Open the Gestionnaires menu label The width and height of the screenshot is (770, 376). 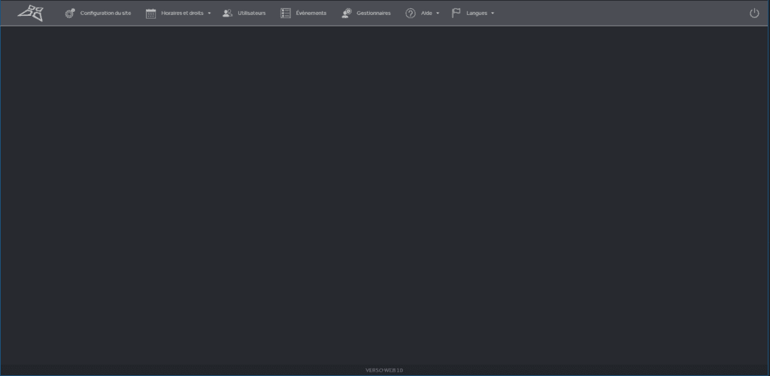tap(374, 14)
